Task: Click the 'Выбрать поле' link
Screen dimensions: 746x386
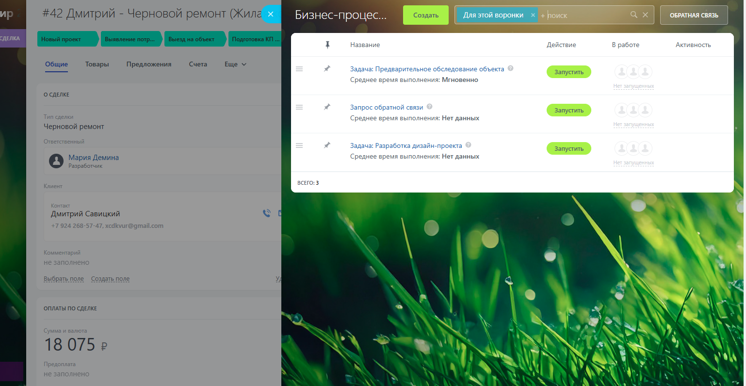Action: [64, 279]
